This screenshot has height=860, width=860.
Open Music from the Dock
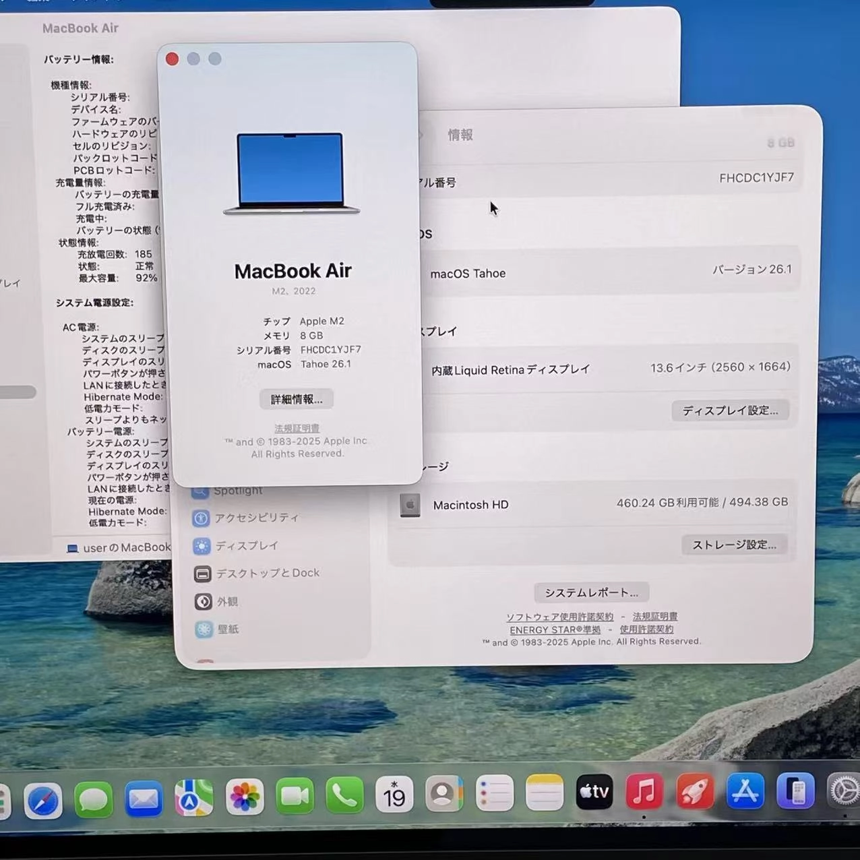click(644, 791)
